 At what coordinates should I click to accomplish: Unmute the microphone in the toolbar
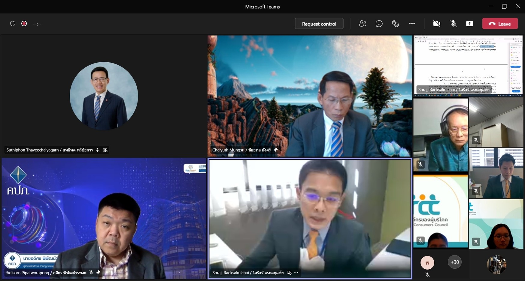pyautogui.click(x=453, y=24)
